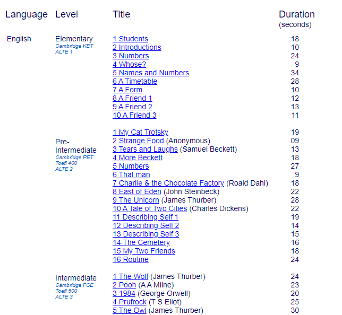Image resolution: width=342 pixels, height=315 pixels.
Task: Click duration '34' for Names and Numbers
Action: pyautogui.click(x=295, y=73)
